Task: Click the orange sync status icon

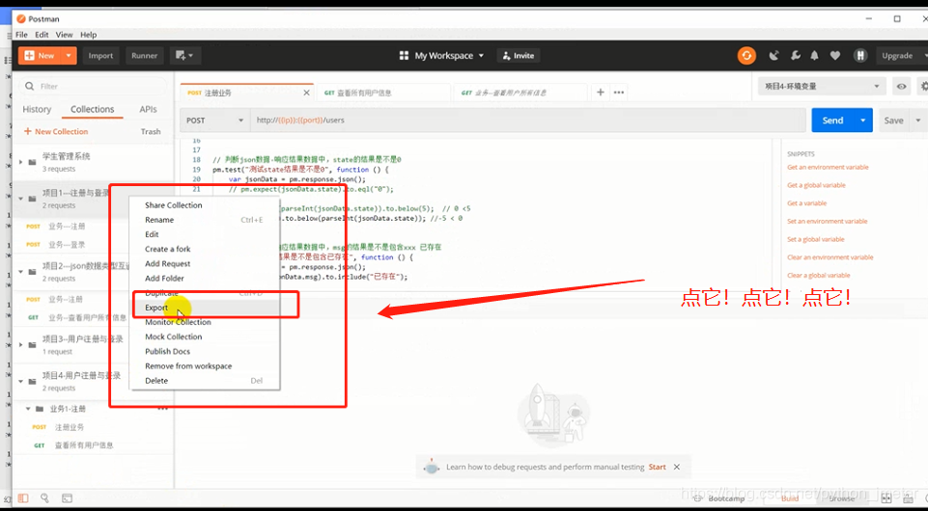Action: pos(746,56)
